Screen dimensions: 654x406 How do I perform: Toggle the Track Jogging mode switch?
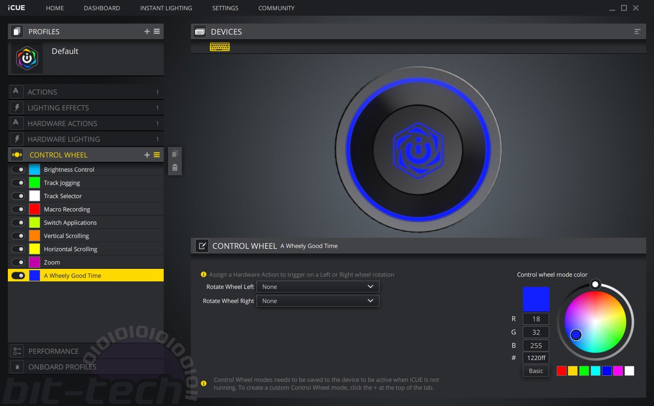18,183
